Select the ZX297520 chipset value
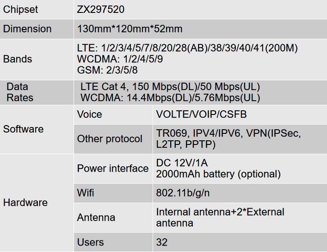This screenshot has width=327, height=252. (x=100, y=9)
